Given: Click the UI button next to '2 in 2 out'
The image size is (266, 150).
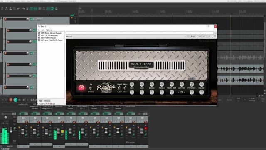Looking at the screenshot, I should (x=209, y=37).
